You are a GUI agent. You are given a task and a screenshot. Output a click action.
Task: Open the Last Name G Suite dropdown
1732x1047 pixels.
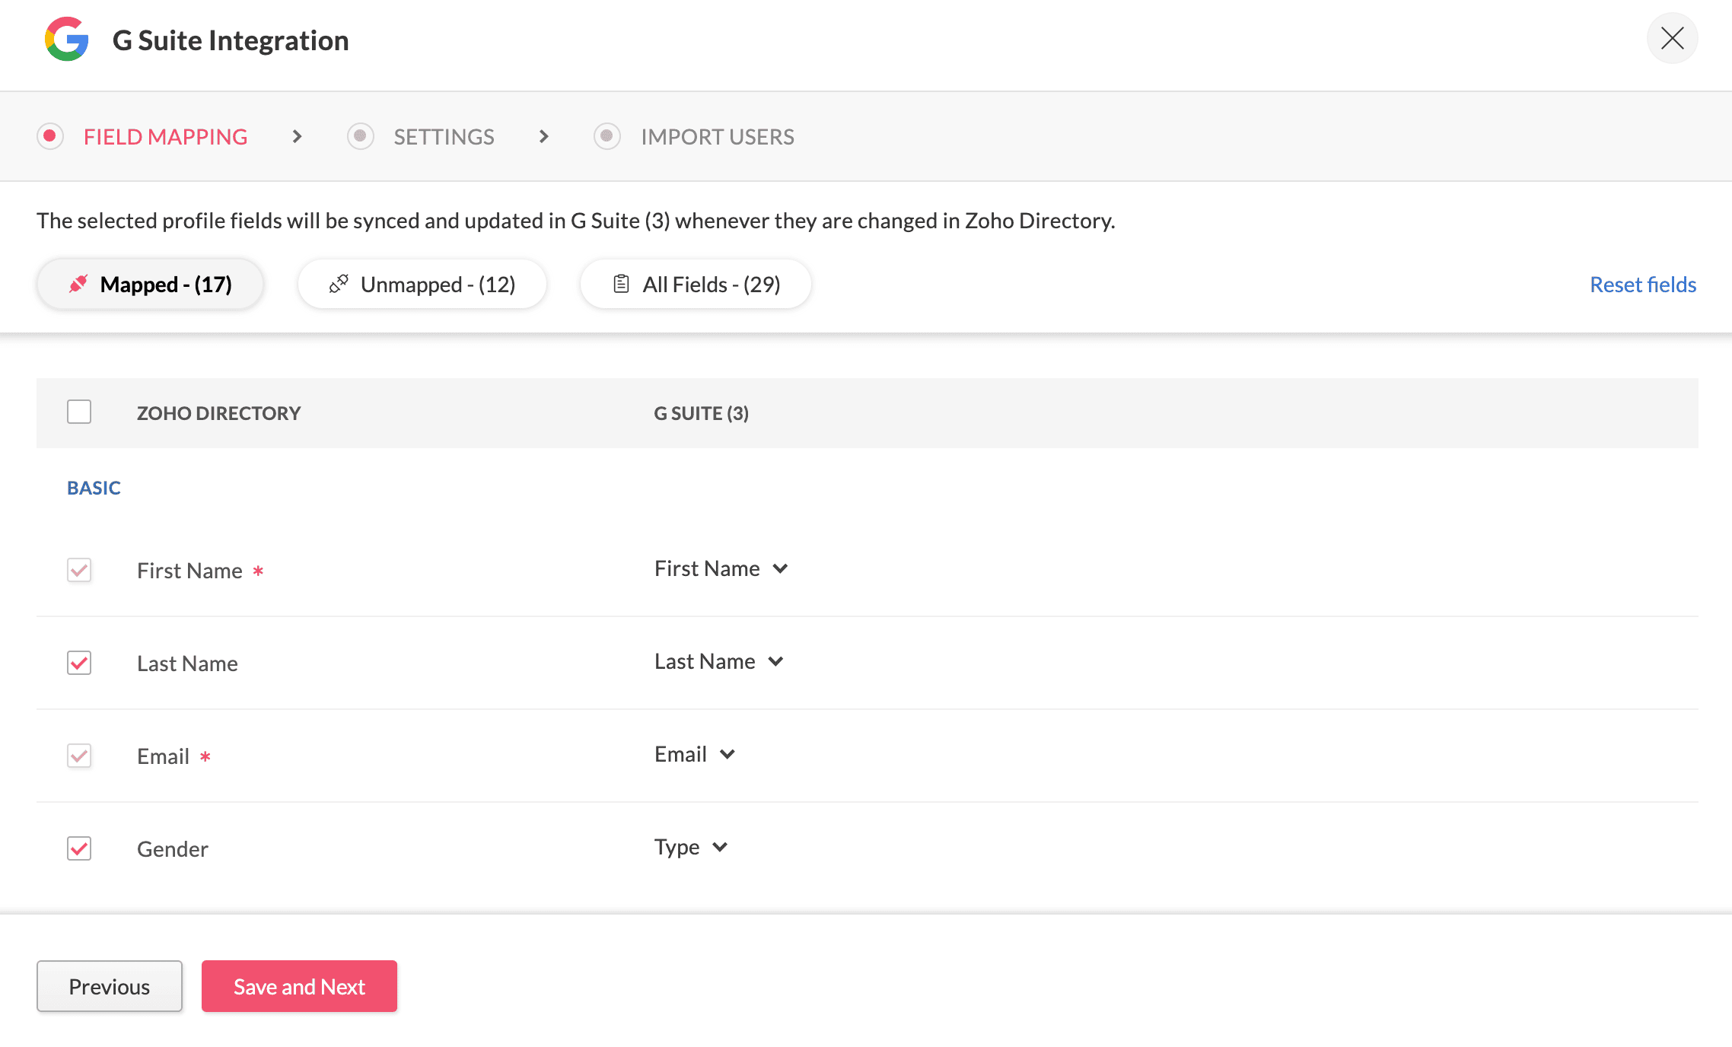click(719, 661)
